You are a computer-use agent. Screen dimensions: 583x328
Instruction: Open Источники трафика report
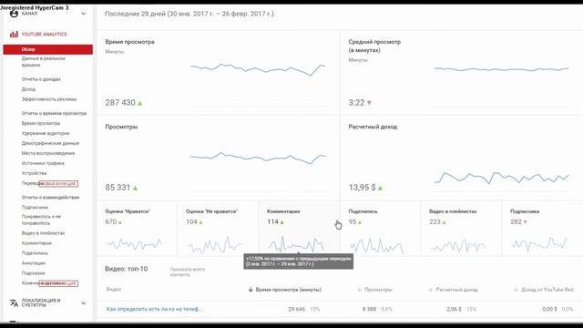(43, 163)
